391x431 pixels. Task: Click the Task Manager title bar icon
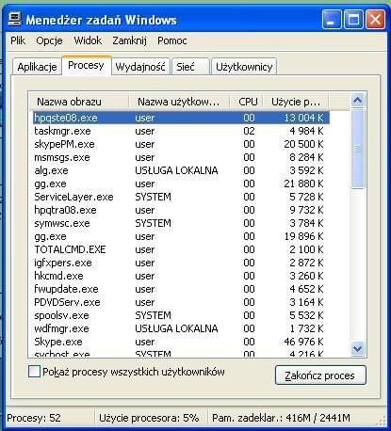point(14,19)
